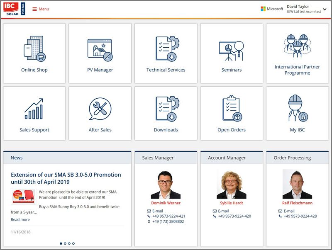
Task: Click Dominik Werner's portrait photo
Action: click(x=166, y=184)
